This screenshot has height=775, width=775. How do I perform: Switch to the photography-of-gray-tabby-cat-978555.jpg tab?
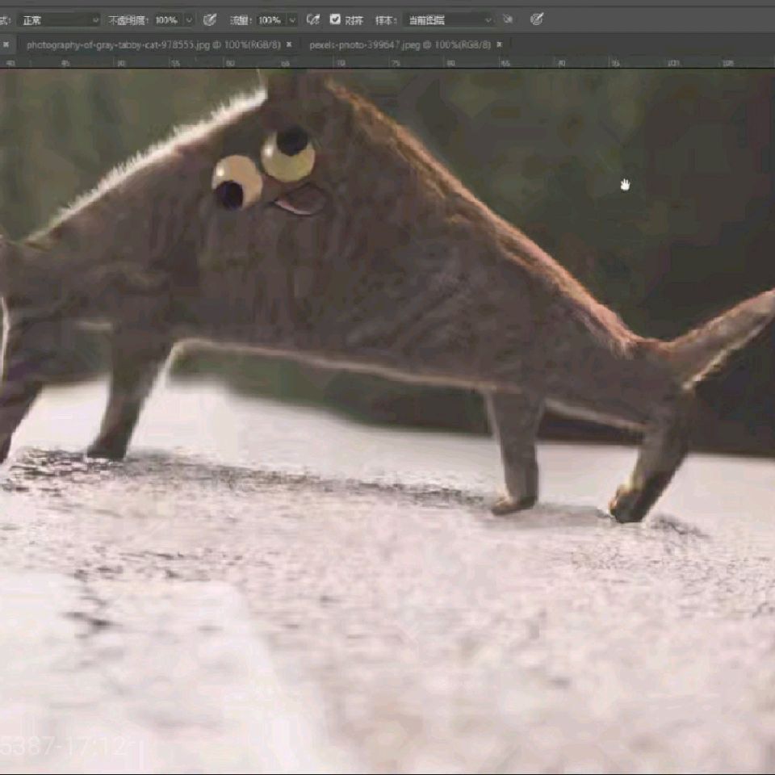(x=153, y=44)
